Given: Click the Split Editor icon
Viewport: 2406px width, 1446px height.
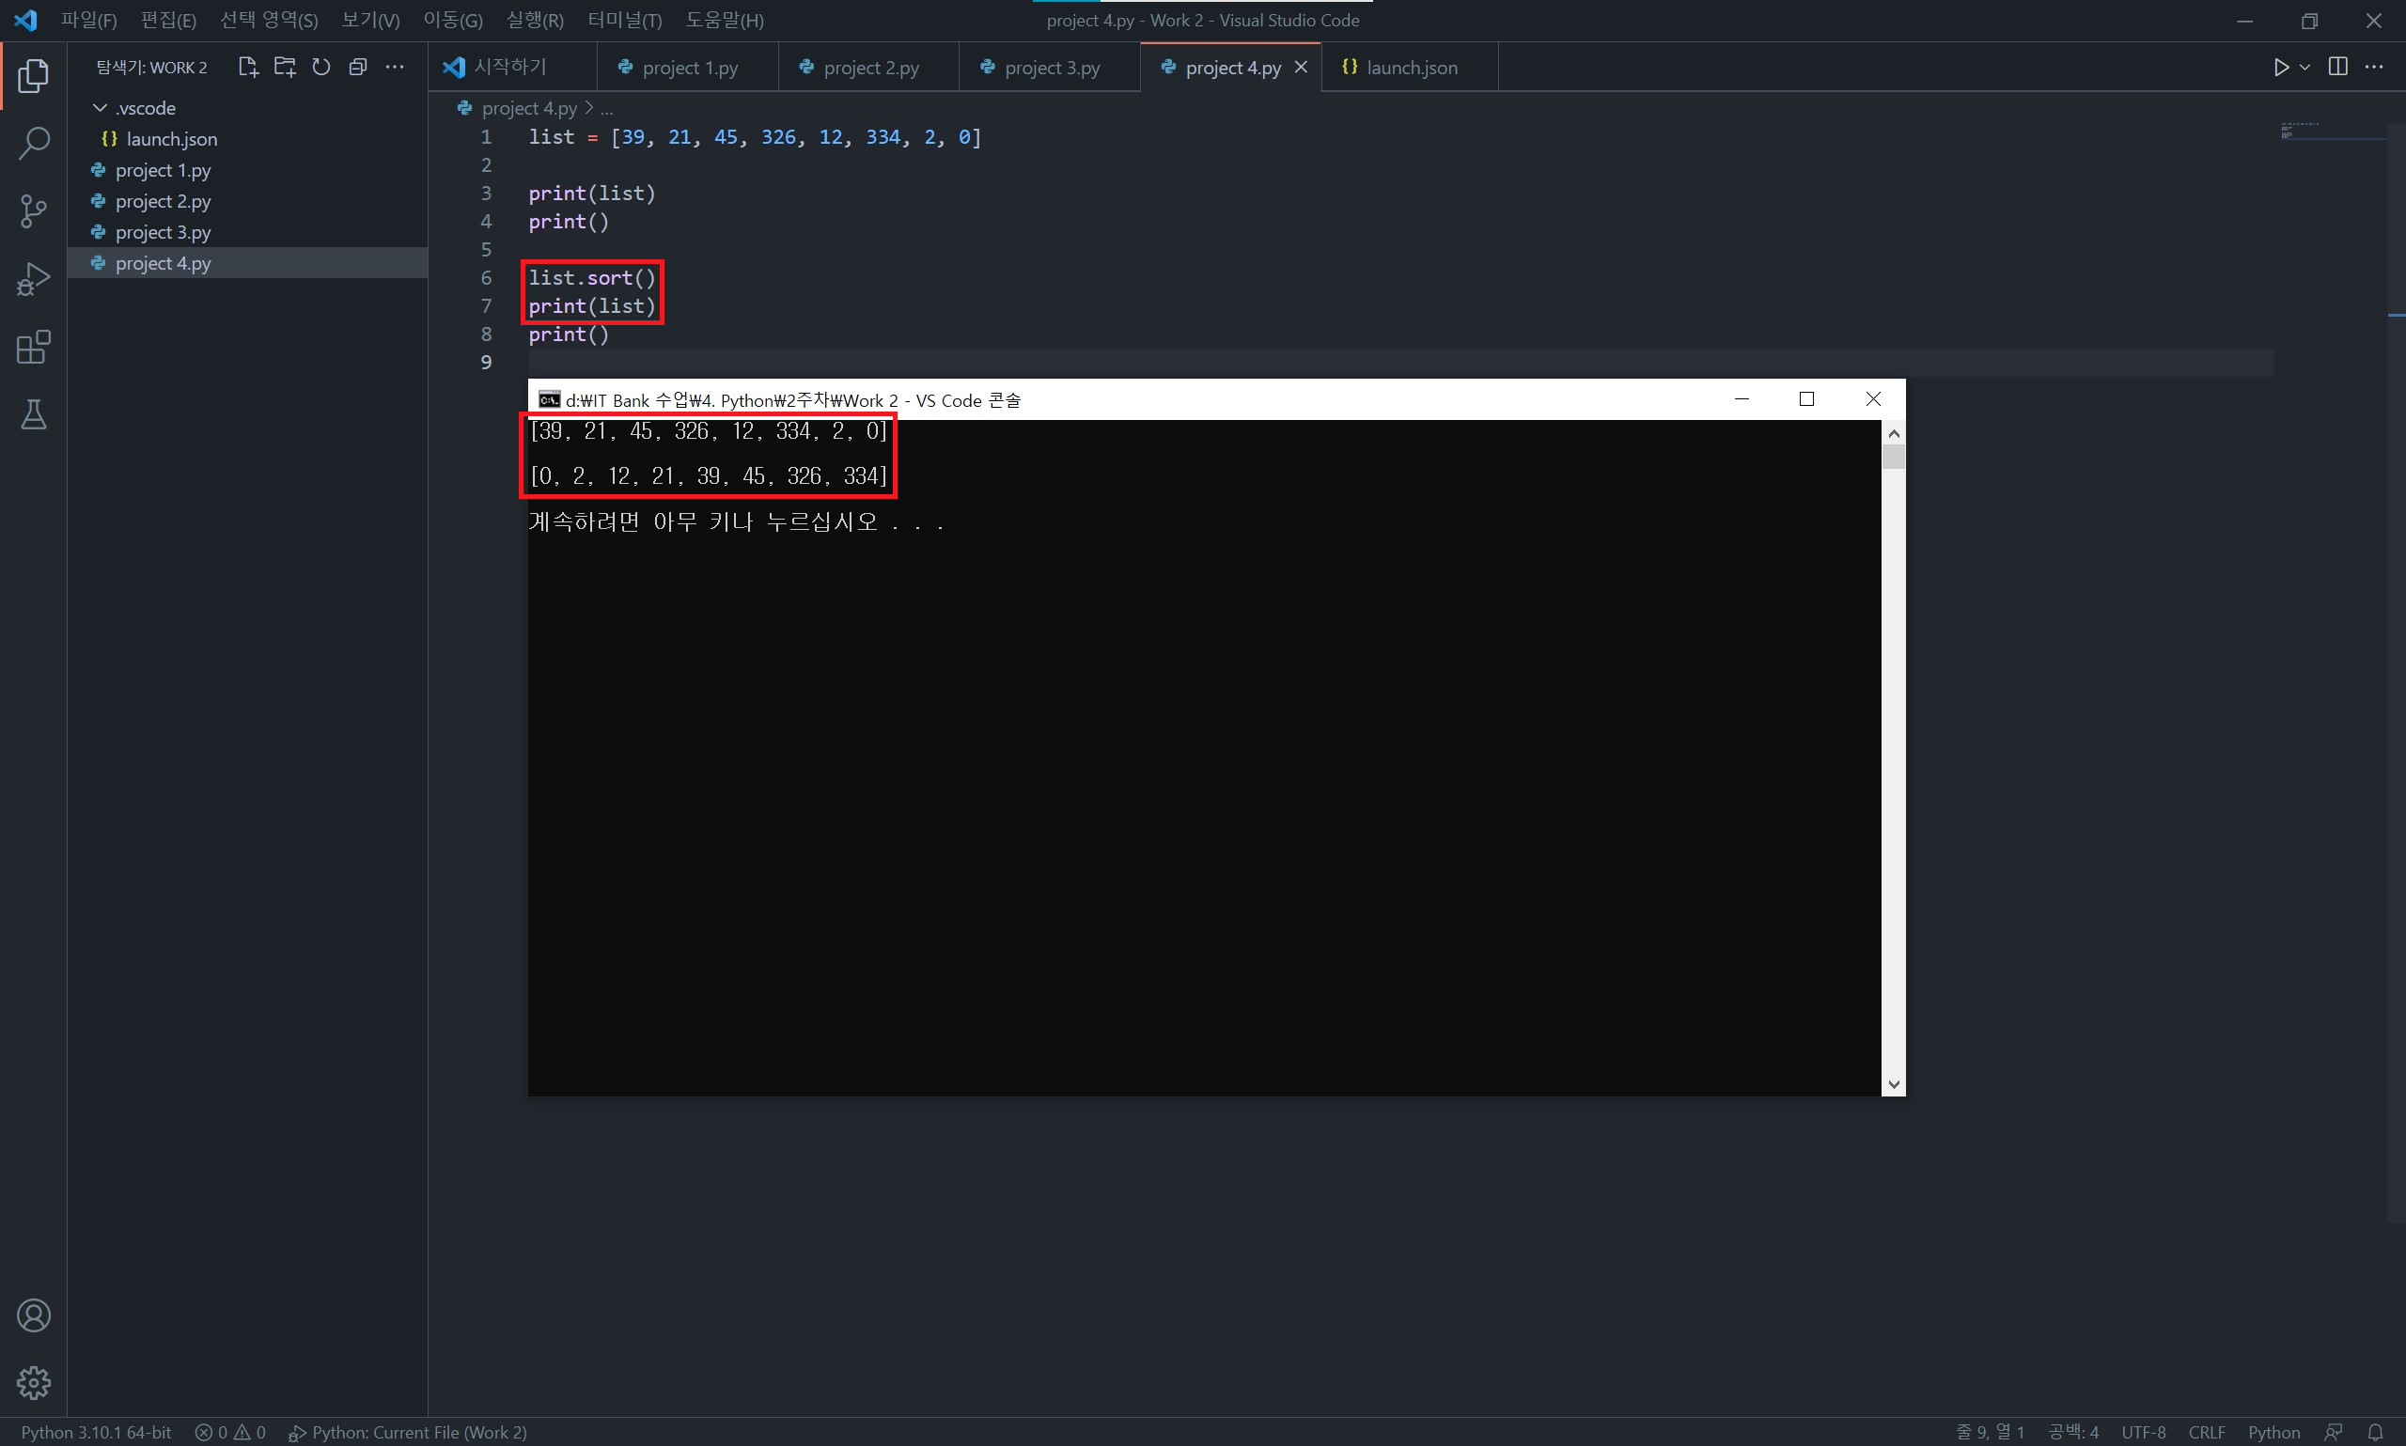Looking at the screenshot, I should coord(2336,67).
